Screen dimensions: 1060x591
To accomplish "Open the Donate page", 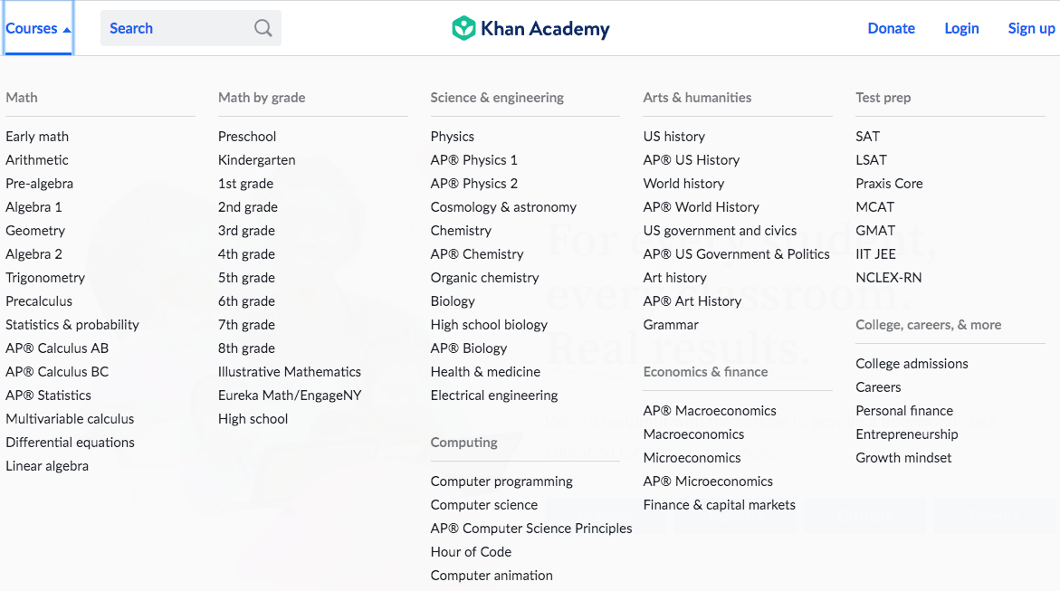I will [891, 28].
